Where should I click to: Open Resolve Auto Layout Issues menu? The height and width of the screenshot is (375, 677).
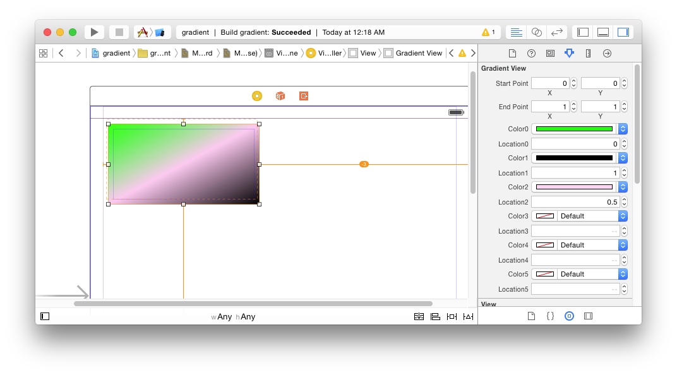[468, 316]
